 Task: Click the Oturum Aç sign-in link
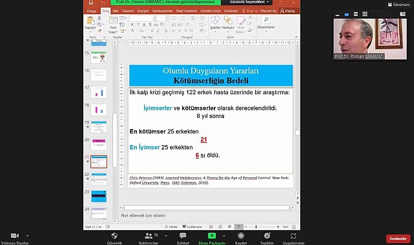268,11
